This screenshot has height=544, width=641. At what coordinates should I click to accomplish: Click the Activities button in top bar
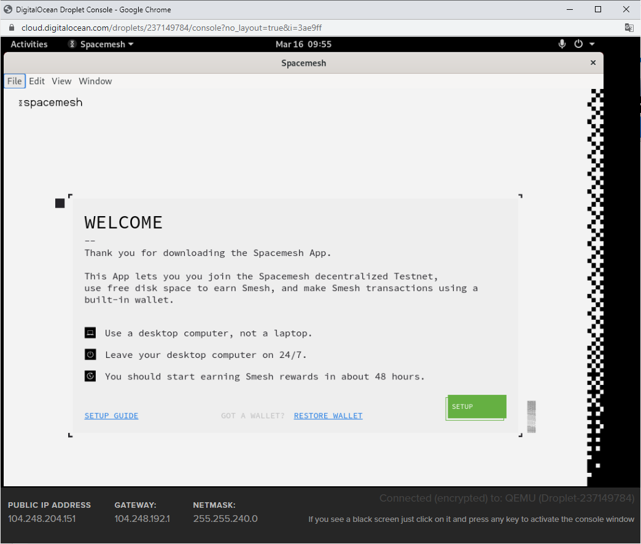point(29,44)
